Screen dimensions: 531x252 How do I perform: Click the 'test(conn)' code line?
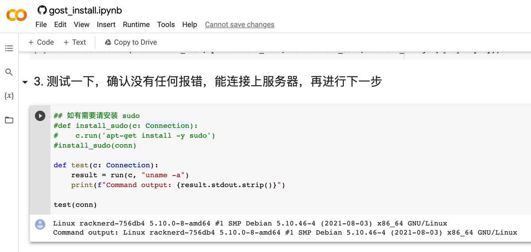pos(75,205)
